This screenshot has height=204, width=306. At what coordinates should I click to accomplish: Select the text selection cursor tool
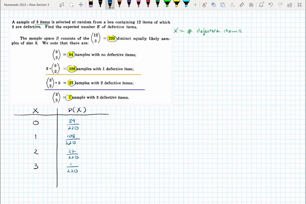click(62, 4)
